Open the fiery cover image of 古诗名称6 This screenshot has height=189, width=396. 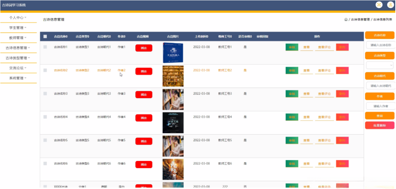coord(173,169)
